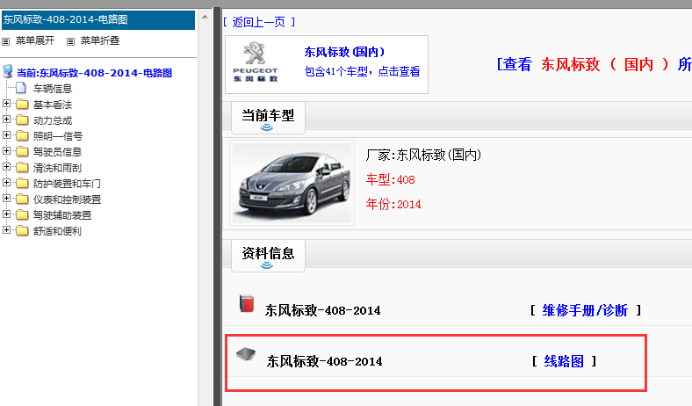The width and height of the screenshot is (692, 406).
Task: Open 当前:东风标致-408-2014-电路图 root node
Action: tap(94, 73)
